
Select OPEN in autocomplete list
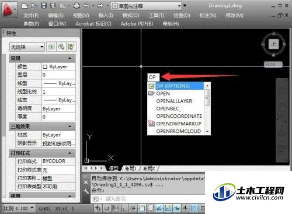pyautogui.click(x=176, y=93)
